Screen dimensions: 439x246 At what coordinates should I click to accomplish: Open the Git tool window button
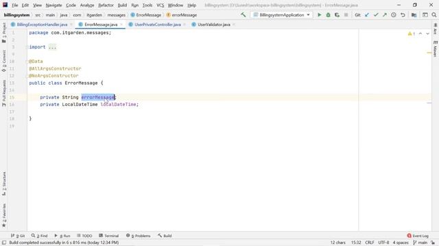pos(18,236)
